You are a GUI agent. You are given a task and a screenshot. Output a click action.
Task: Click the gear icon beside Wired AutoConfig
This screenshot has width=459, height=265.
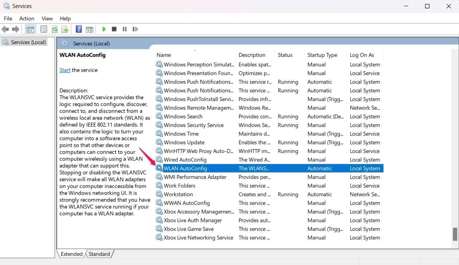159,160
